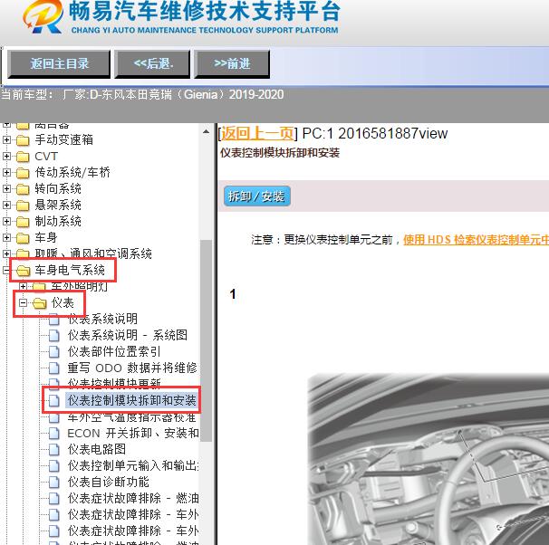This screenshot has width=549, height=545.
Task: Click the 转向系统 folder icon
Action: (23, 189)
